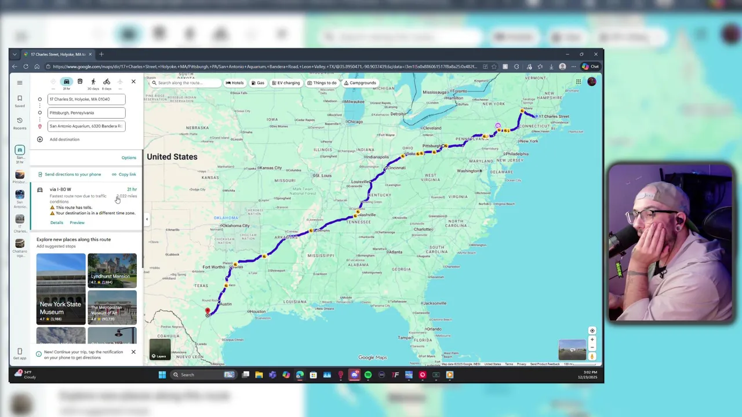Select the Transit travel mode
Image resolution: width=742 pixels, height=417 pixels.
pos(80,82)
